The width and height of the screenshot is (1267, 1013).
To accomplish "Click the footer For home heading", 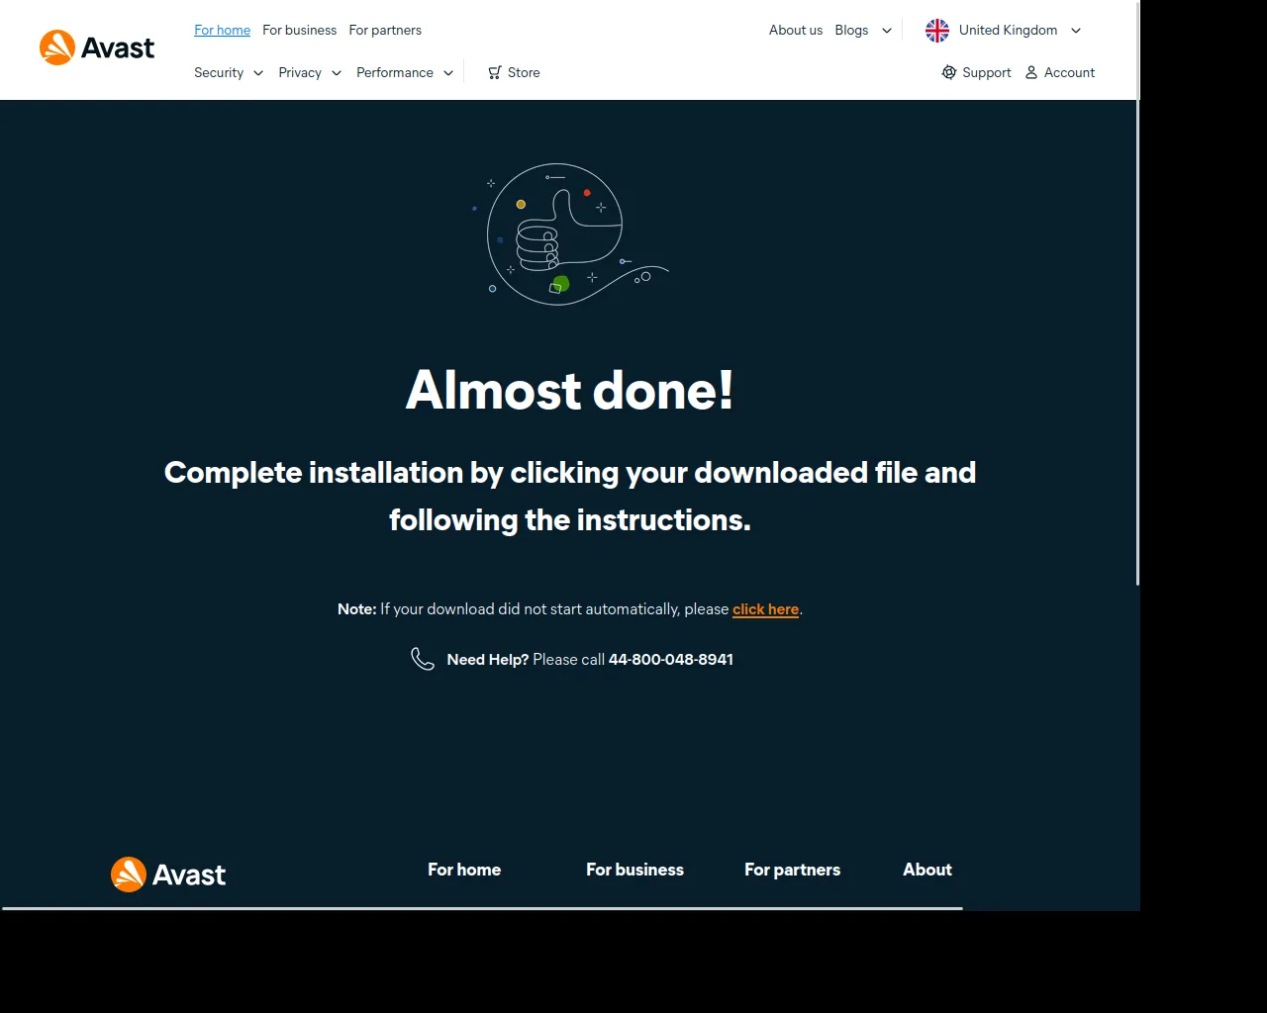I will [x=464, y=870].
